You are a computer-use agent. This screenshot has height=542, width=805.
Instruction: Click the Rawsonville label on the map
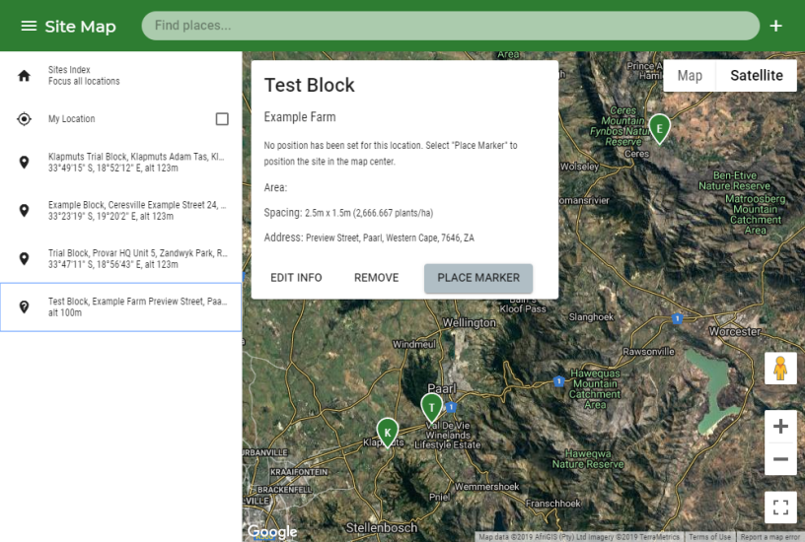click(648, 351)
